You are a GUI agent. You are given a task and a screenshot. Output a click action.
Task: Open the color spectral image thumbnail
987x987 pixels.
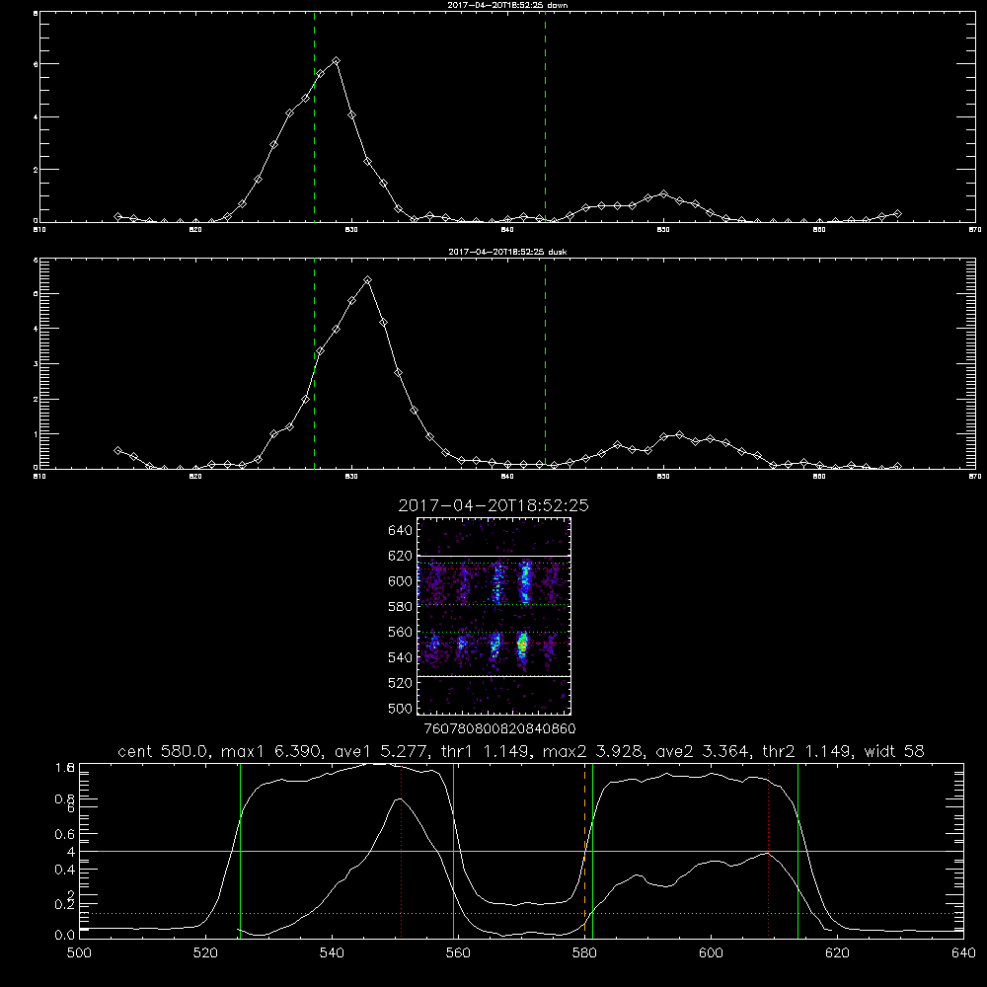pos(494,616)
